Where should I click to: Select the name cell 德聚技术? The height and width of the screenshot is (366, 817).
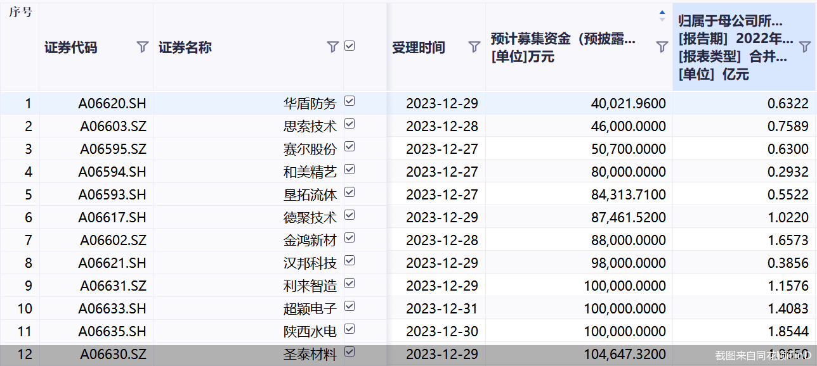coord(310,218)
